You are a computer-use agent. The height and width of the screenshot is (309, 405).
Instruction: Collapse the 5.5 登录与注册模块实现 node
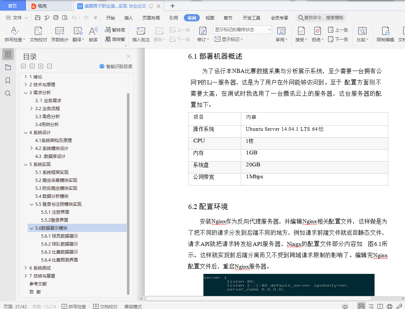[x=32, y=204]
